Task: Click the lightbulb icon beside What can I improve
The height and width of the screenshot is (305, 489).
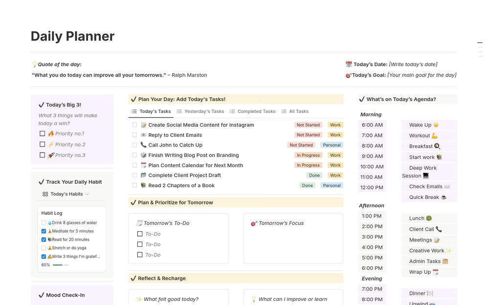Action: (254, 300)
